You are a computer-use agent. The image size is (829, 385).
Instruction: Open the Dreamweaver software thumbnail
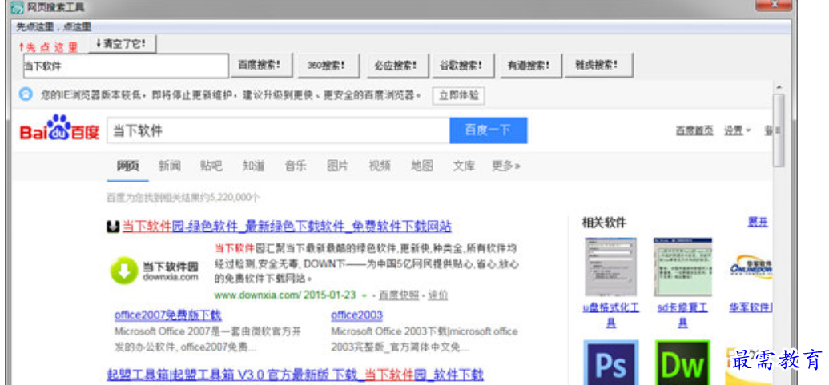682,363
